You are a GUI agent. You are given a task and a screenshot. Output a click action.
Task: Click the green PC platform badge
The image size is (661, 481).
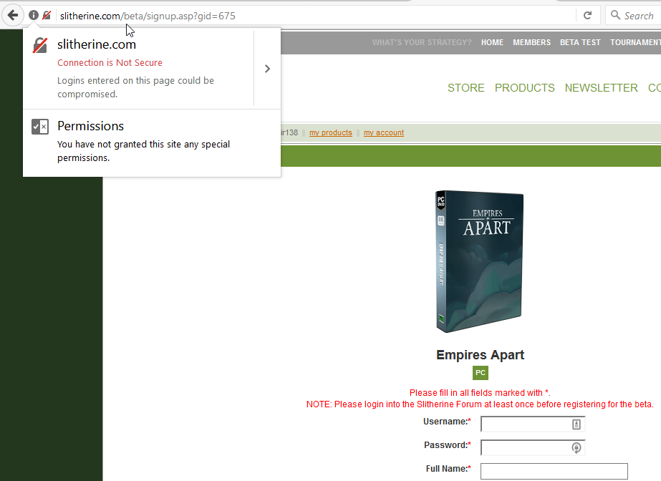(480, 373)
